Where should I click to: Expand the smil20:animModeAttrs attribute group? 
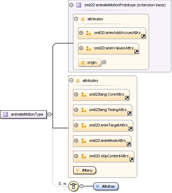[76, 140]
